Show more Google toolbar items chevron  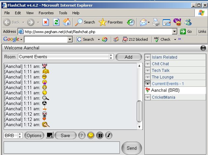tap(180, 39)
